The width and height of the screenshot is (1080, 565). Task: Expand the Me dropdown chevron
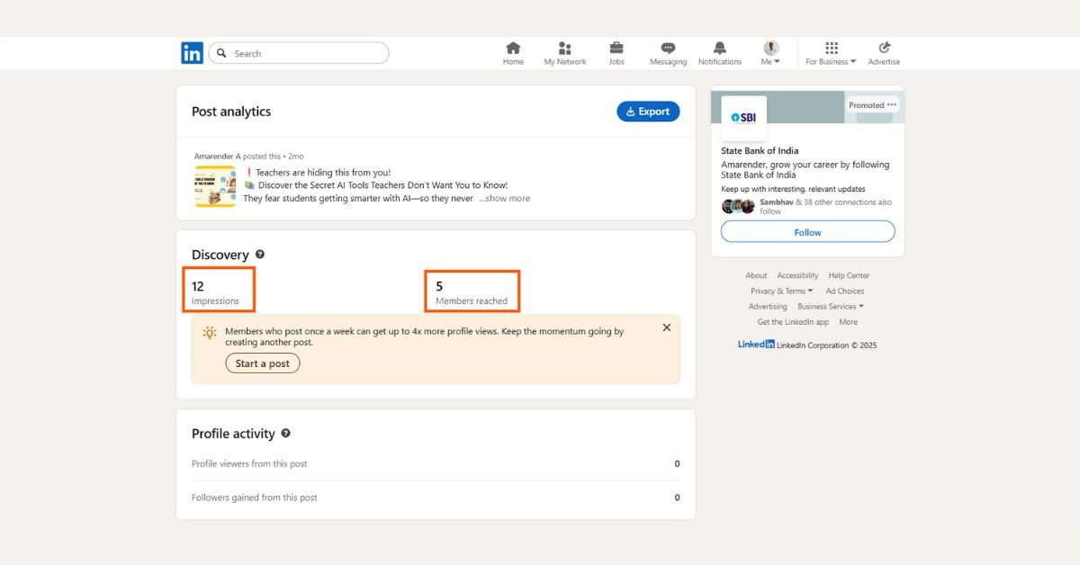[779, 61]
